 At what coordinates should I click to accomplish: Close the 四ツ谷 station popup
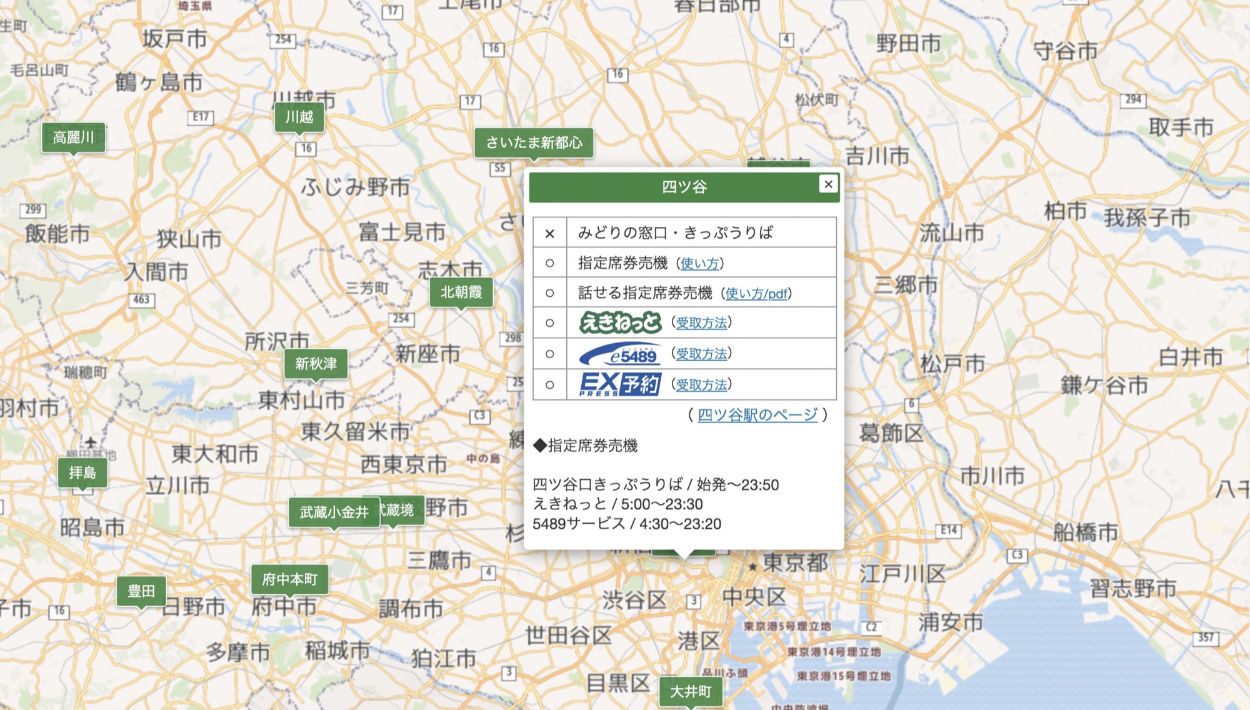point(828,184)
